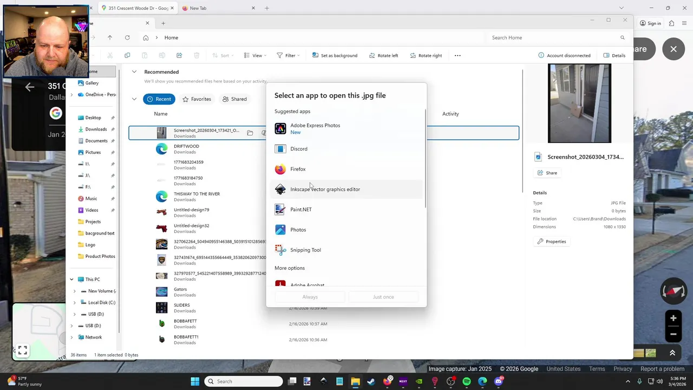
Task: Click Rotate right in Explorer toolbar
Action: (426, 55)
